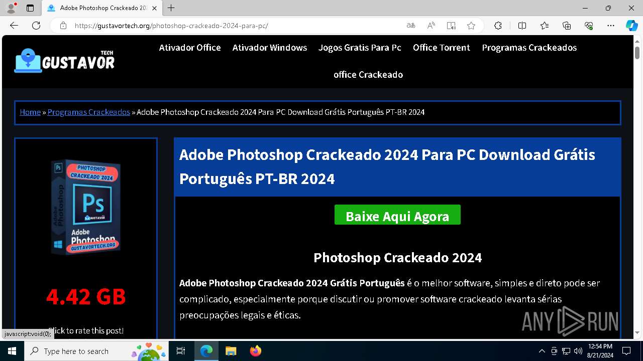
Task: Open Collections icon
Action: tap(567, 26)
